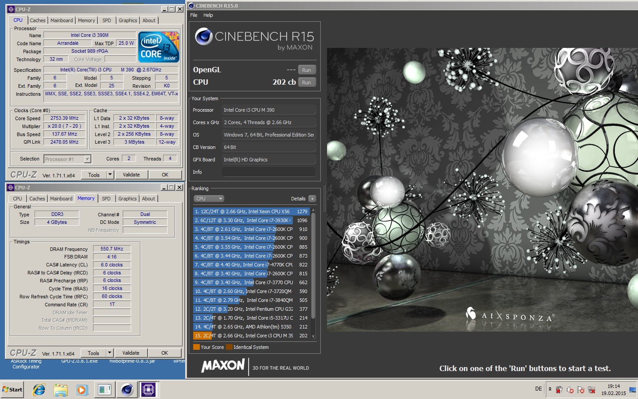This screenshot has height=399, width=638.
Task: Click the rendered spheres preview image
Action: click(x=482, y=190)
